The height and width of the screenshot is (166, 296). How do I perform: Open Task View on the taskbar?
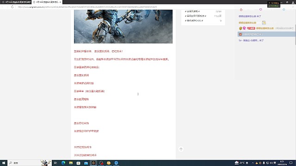click(x=55, y=163)
